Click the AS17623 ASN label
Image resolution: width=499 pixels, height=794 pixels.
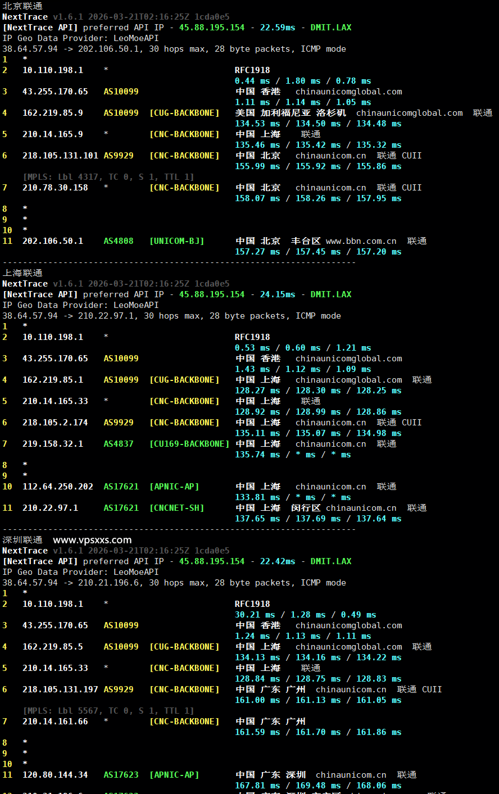click(x=121, y=775)
